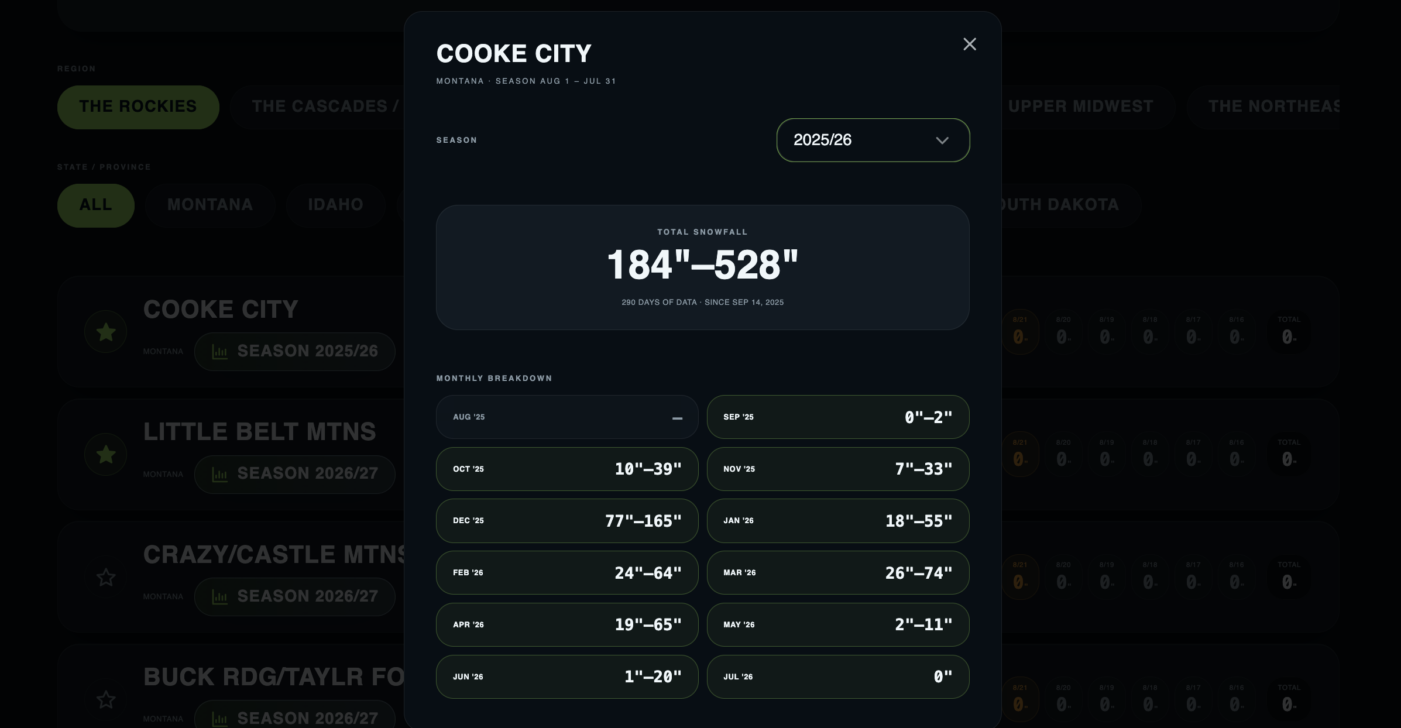Open Season 2026/27 for Little Belt Mtns
The width and height of the screenshot is (1401, 728).
pos(295,474)
